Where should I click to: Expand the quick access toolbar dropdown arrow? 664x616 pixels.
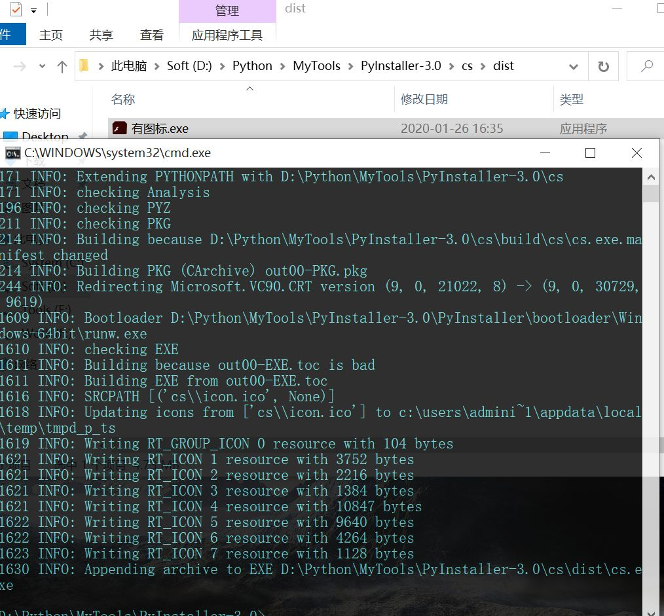tap(33, 10)
